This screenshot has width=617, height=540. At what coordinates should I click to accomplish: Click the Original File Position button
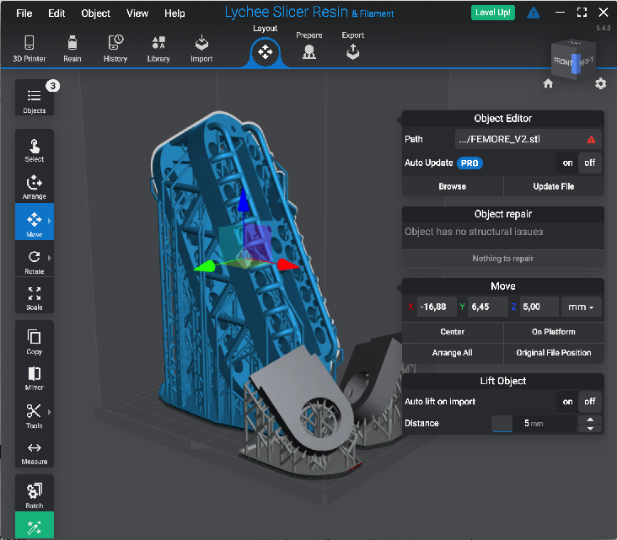pos(553,353)
